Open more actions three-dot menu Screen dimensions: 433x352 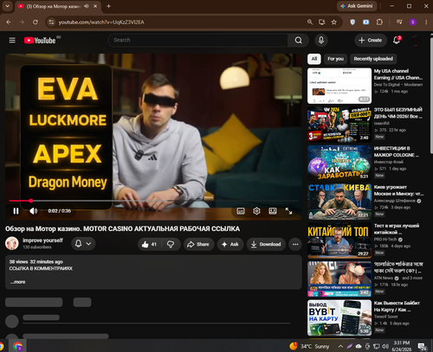point(295,244)
